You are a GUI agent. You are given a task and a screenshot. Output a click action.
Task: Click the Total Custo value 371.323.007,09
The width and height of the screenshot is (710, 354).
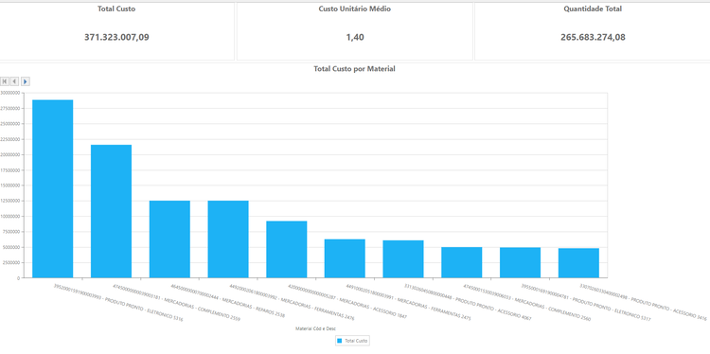[x=116, y=37]
